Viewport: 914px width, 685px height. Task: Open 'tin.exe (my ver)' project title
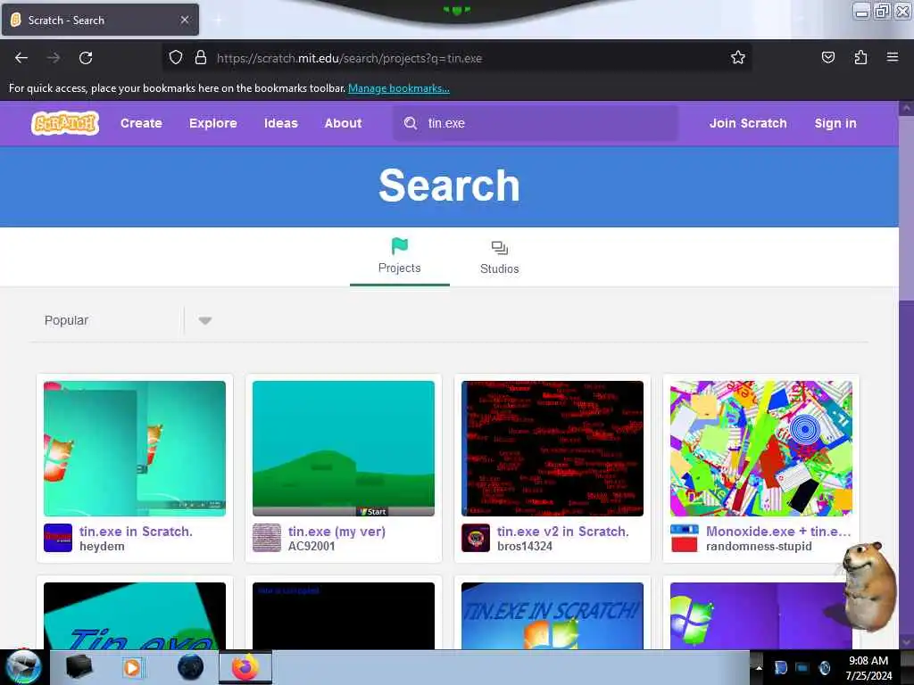click(337, 532)
